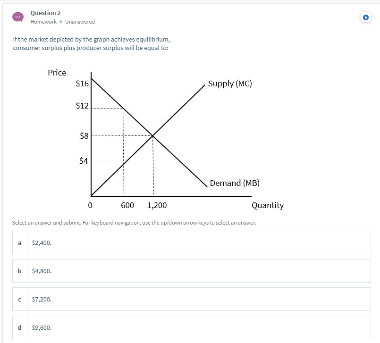Image resolution: width=380 pixels, height=343 pixels.
Task: Click the Homework label
Action: tap(43, 21)
